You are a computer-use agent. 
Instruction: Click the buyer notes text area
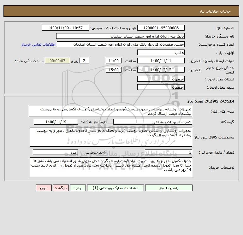click(x=111, y=167)
